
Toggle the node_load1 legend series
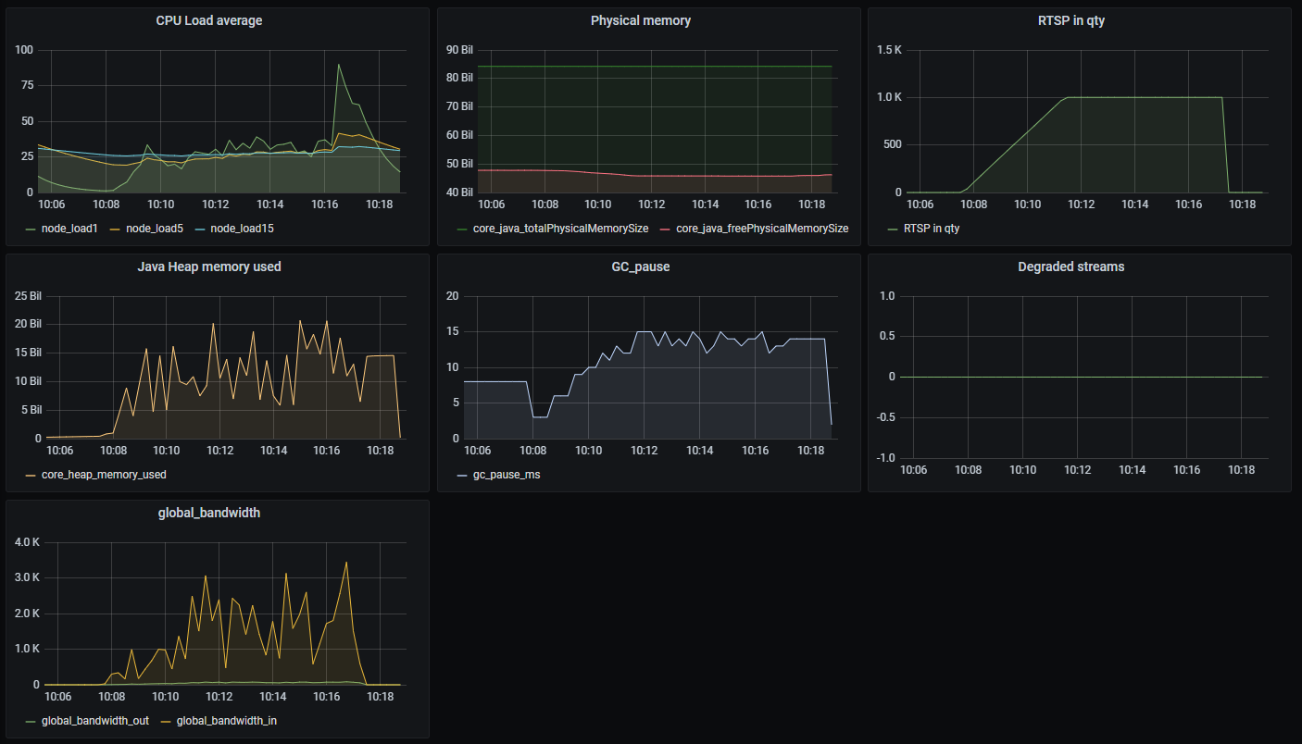[x=70, y=228]
